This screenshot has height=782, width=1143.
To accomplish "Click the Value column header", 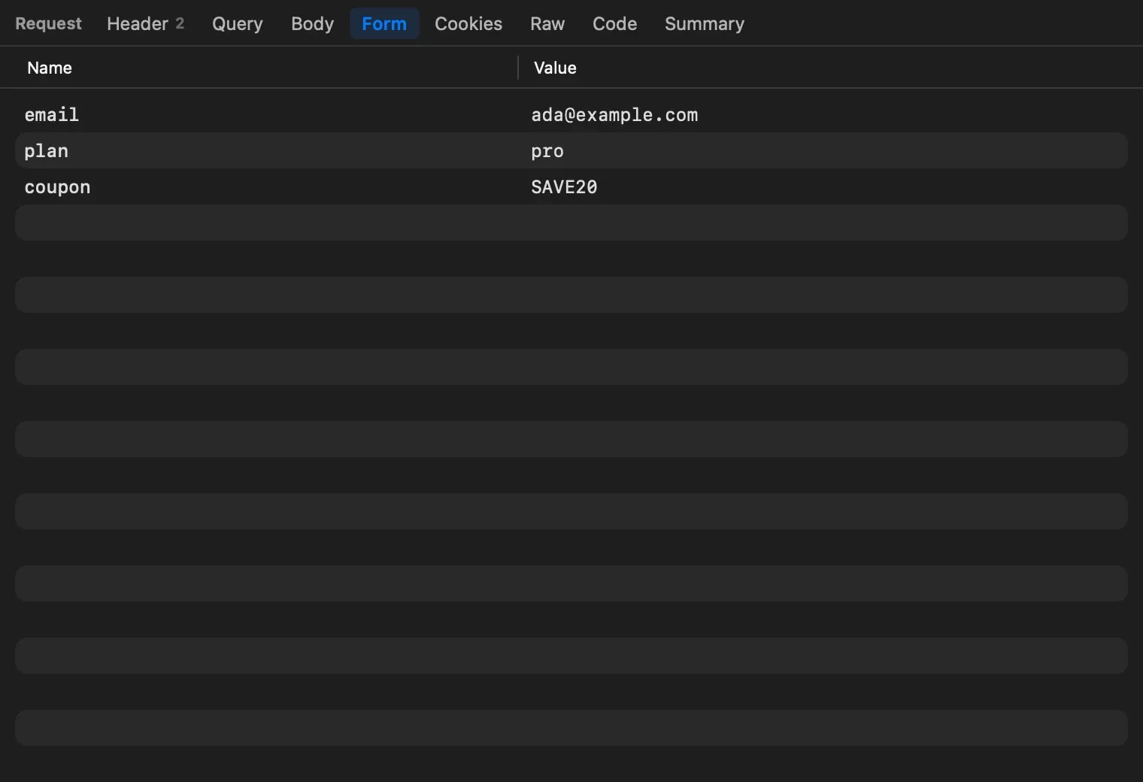I will pyautogui.click(x=555, y=68).
